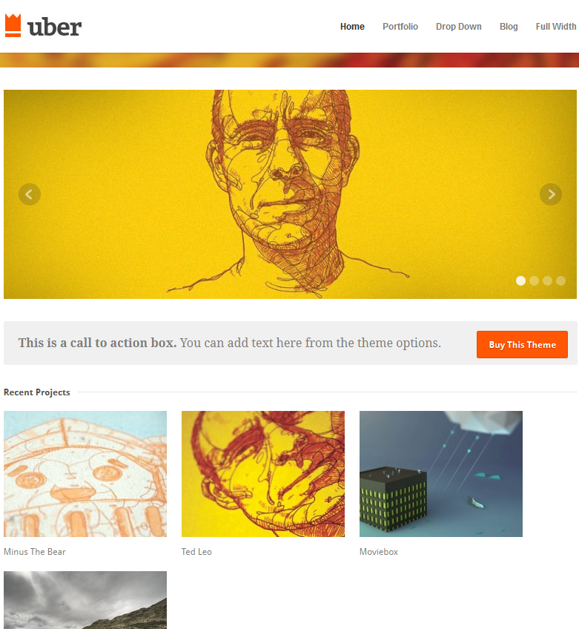Select the third slider pagination dot
The image size is (579, 629).
pos(547,281)
